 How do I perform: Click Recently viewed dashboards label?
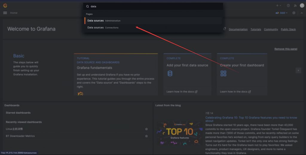(24, 122)
